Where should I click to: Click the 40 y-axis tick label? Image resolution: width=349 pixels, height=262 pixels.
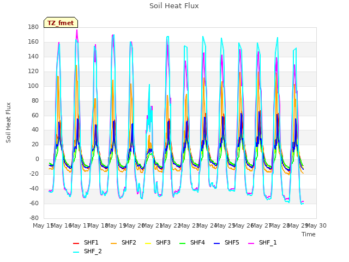35,130
